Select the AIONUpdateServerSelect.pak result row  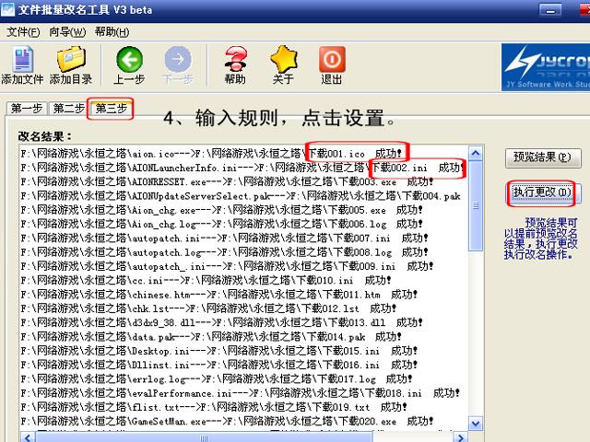tap(241, 196)
